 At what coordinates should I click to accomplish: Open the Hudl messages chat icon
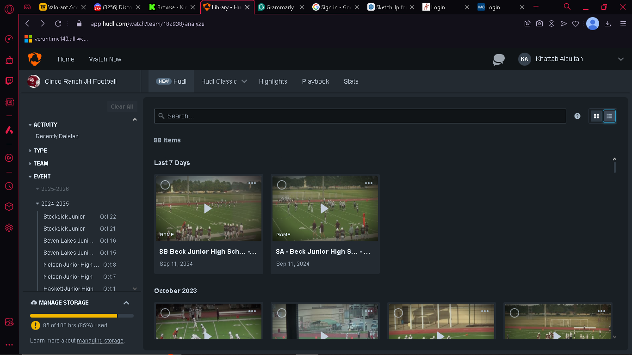click(x=499, y=60)
